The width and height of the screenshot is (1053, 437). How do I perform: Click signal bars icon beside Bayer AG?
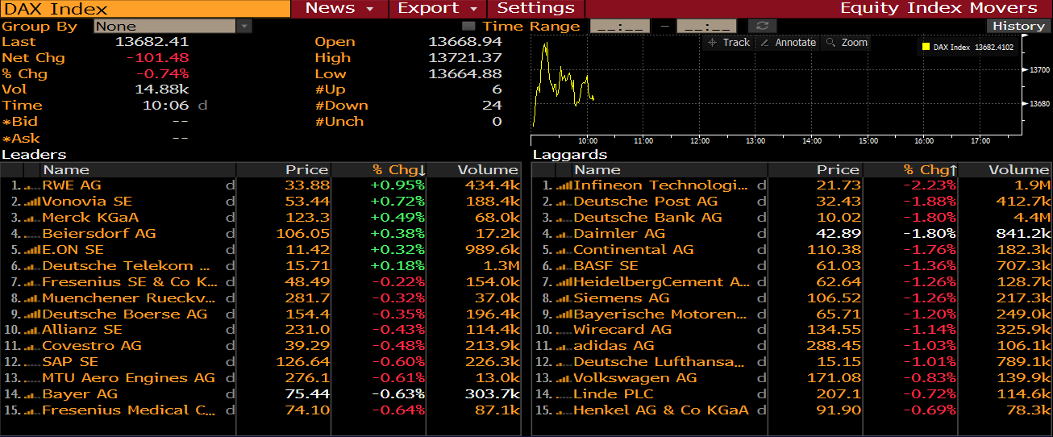click(32, 394)
